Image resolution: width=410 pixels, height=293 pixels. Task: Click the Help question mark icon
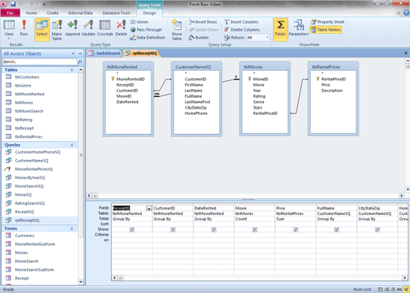click(406, 13)
